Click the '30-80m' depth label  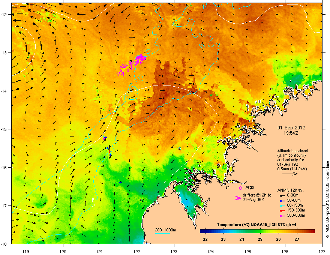point(294,200)
